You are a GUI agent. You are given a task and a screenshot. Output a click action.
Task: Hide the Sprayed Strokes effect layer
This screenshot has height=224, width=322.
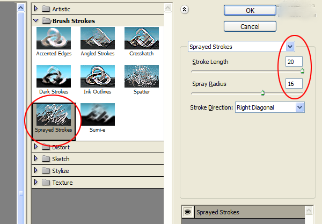coord(187,212)
